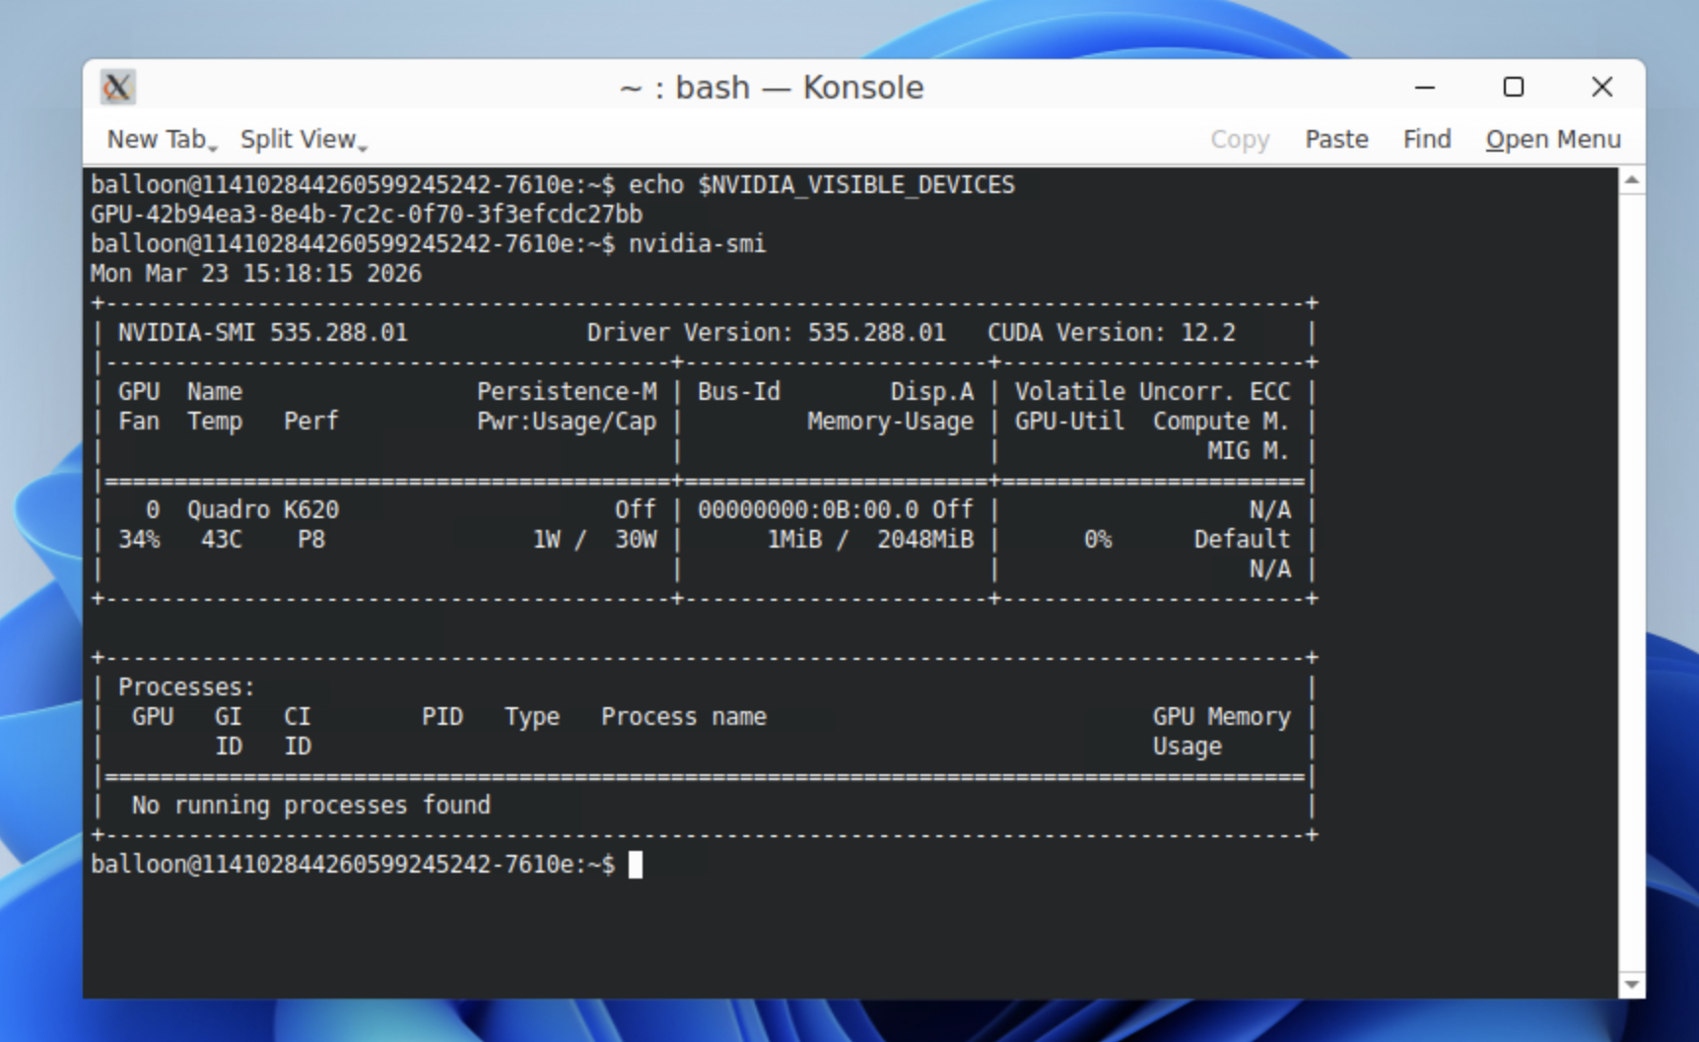
Task: Click the memory usage '1MiB / 2048MiB'
Action: click(x=870, y=540)
